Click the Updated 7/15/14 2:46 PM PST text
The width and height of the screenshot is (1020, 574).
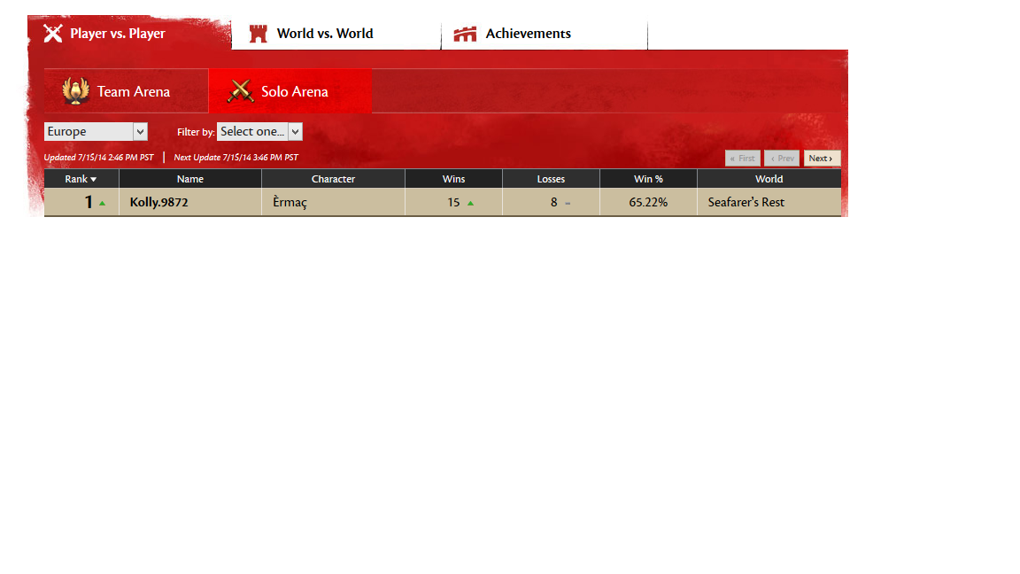coord(99,158)
